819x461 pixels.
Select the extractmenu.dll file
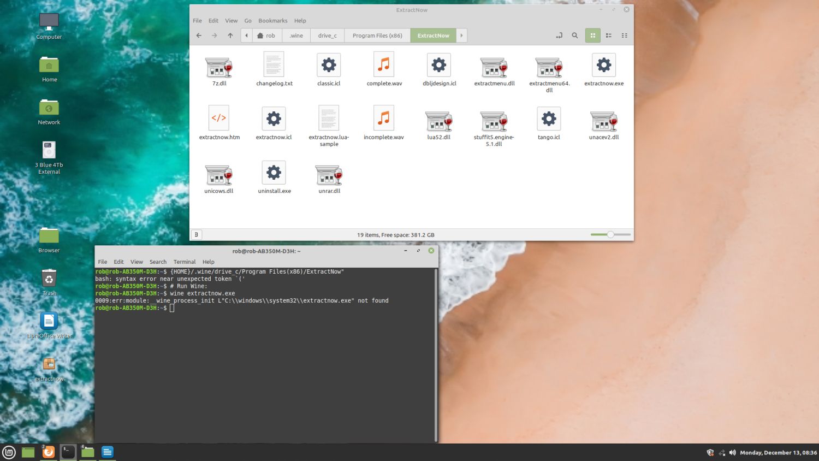coord(494,67)
